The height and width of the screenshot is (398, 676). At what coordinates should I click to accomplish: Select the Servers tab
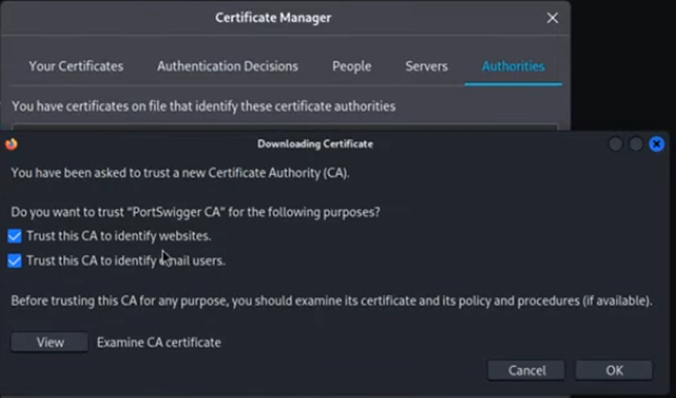[x=427, y=66]
